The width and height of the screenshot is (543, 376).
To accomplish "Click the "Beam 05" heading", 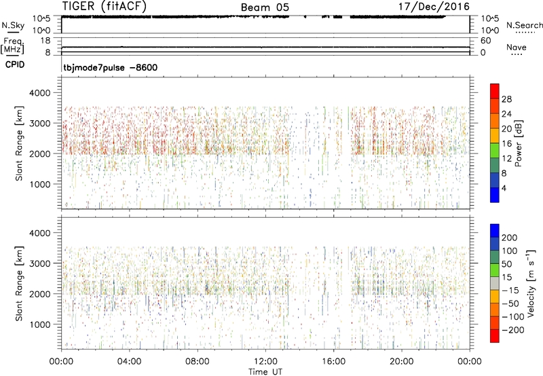I will pos(265,7).
